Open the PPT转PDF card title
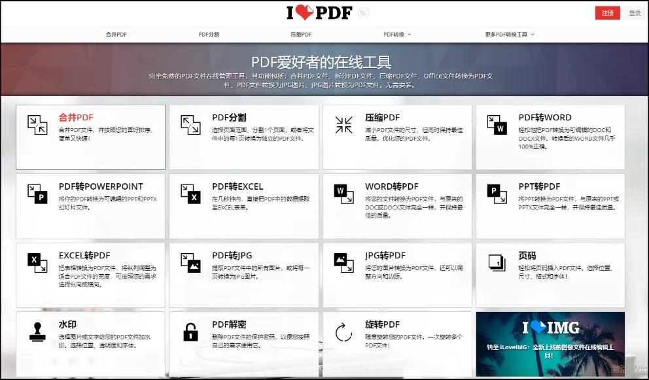649x380 pixels. (539, 186)
